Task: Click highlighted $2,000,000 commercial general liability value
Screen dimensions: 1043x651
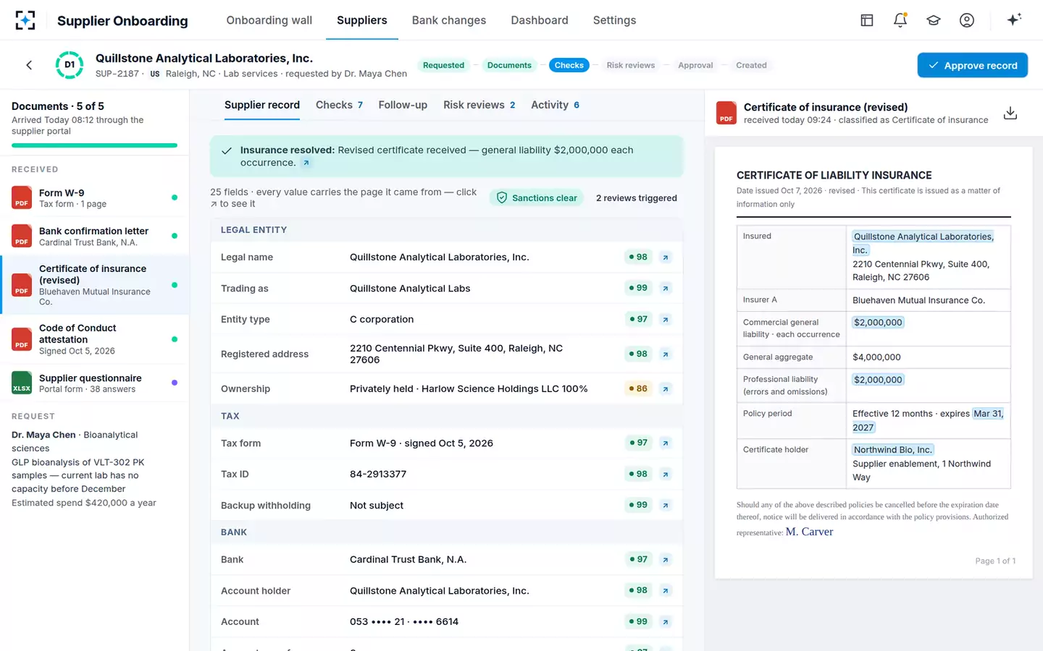Action: 878,323
